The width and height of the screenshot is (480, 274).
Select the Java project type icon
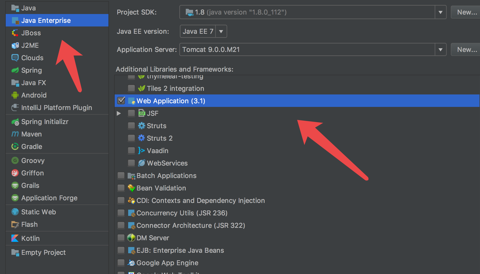click(15, 8)
